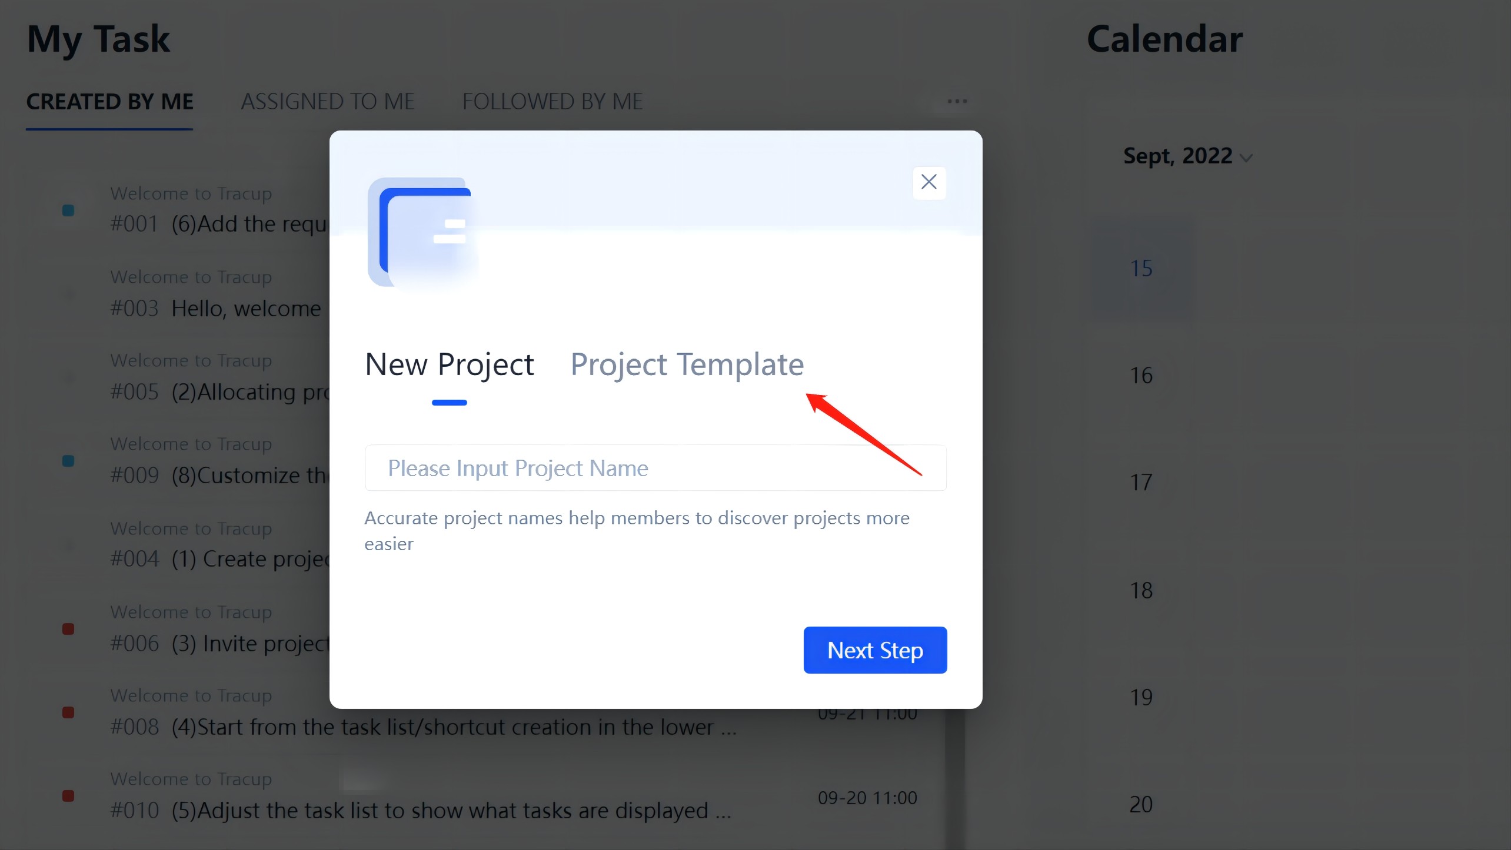Open the FOLLOWED BY ME tab

coord(552,102)
